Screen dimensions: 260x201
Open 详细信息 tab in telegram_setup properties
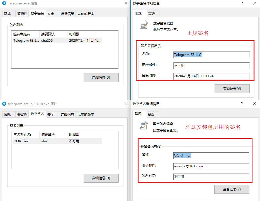click(x=67, y=114)
